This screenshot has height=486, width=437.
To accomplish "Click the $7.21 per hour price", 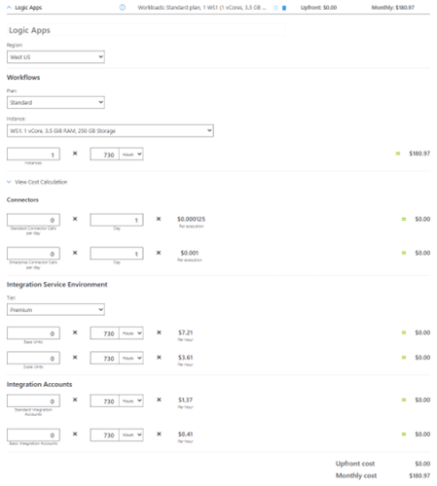I will tap(186, 332).
